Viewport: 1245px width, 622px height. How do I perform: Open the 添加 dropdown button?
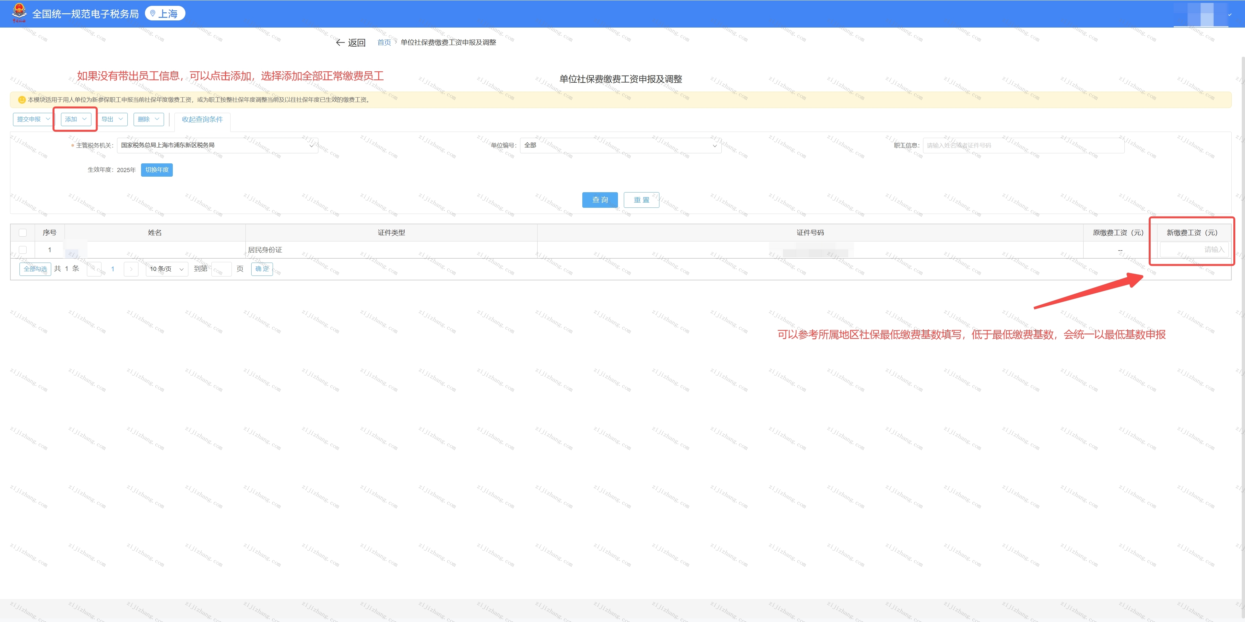76,119
